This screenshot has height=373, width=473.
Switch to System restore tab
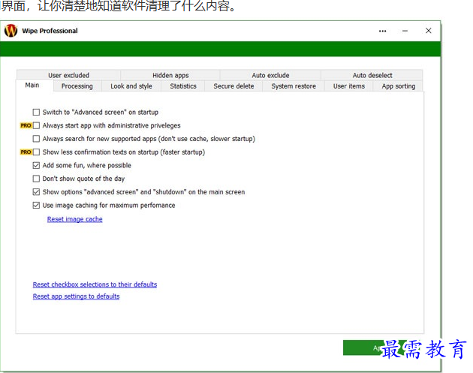click(x=294, y=86)
